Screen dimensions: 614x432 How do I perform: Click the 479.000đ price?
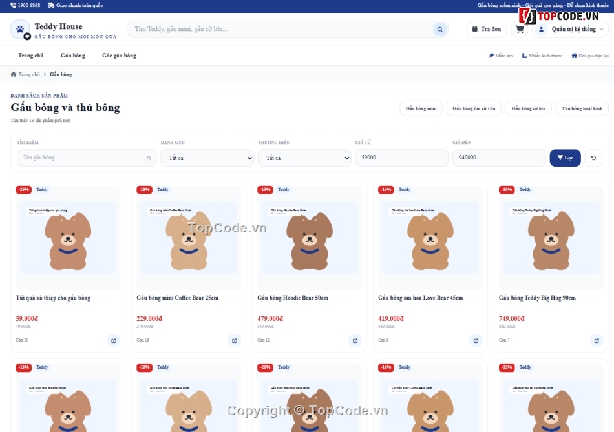[270, 318]
